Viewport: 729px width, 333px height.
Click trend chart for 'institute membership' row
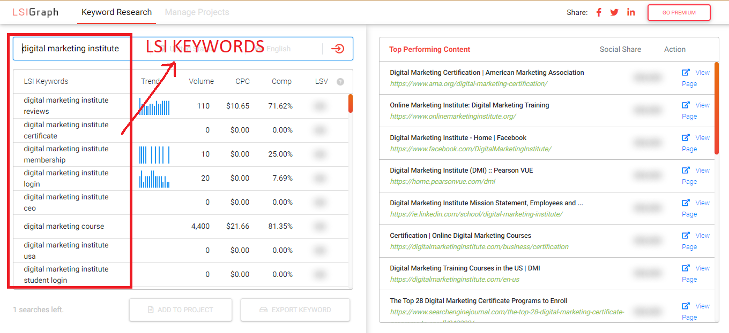tap(154, 154)
